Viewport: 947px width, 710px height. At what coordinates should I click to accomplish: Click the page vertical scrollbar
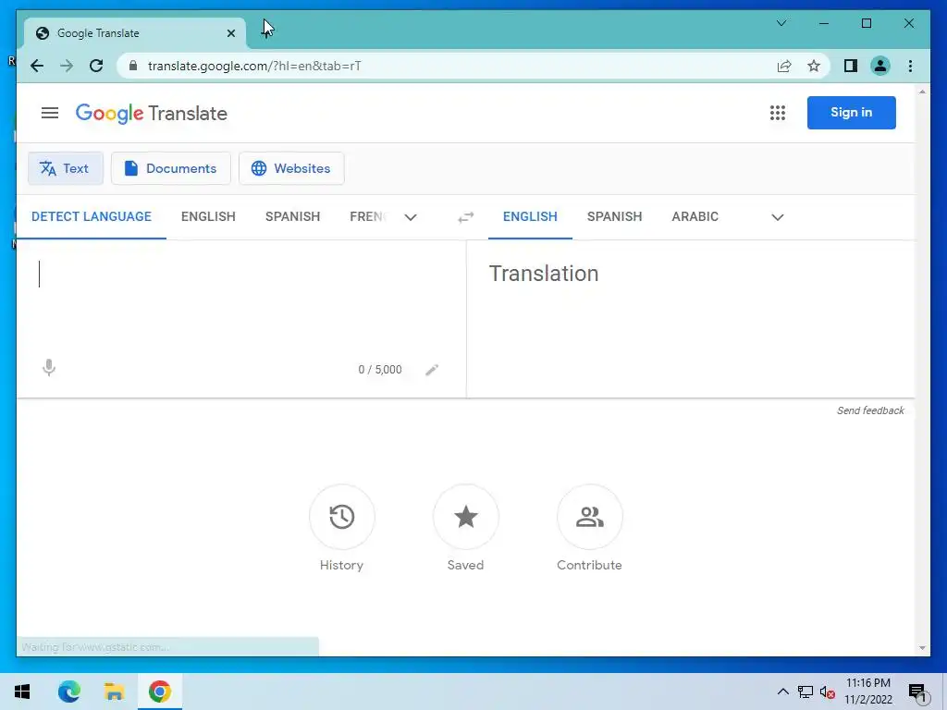(922, 370)
